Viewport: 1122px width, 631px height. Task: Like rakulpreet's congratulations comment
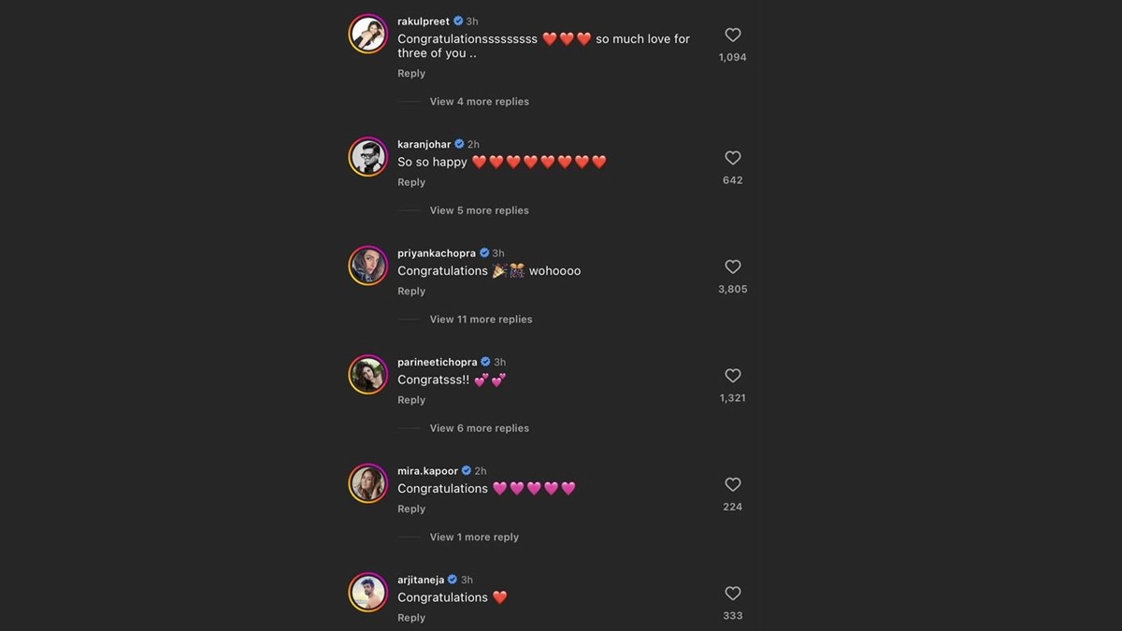tap(733, 35)
